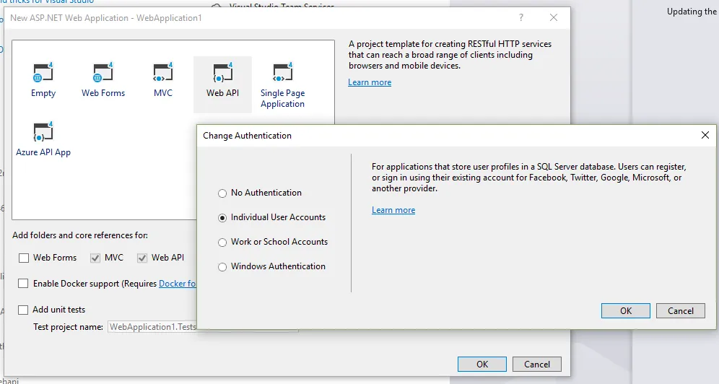The height and width of the screenshot is (384, 719).
Task: Confirm Change Authentication with OK
Action: (x=625, y=310)
